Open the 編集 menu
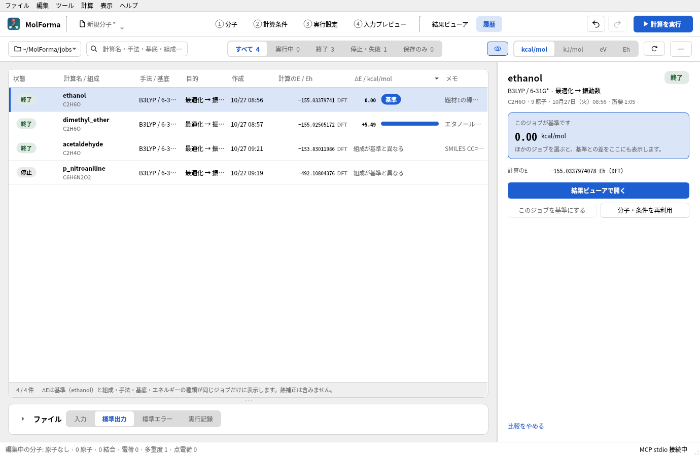 [x=43, y=6]
